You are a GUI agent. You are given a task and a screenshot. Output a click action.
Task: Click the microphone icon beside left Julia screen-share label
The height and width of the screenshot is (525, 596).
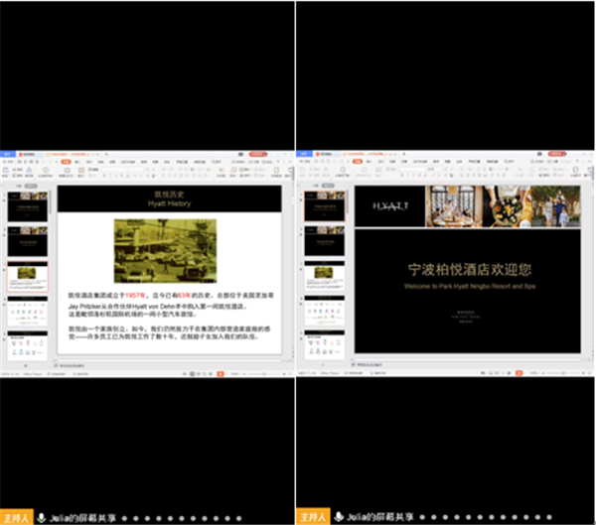point(41,517)
